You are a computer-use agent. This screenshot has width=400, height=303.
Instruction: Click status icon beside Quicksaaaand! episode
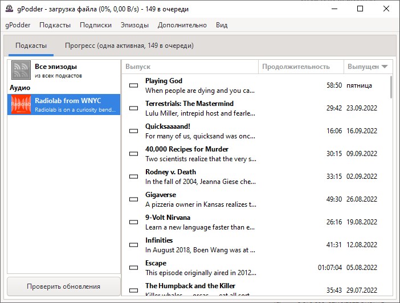click(x=134, y=131)
